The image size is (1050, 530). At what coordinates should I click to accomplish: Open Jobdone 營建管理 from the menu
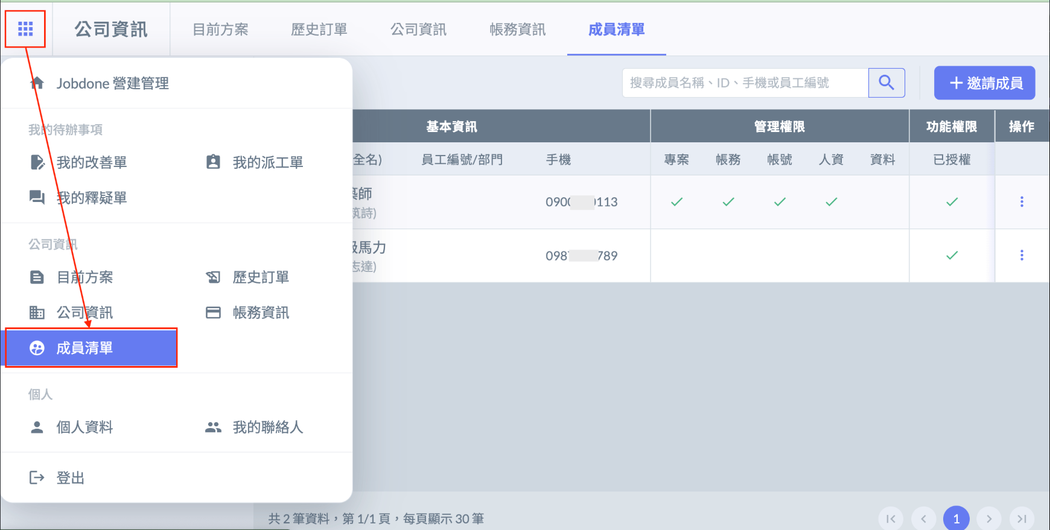pyautogui.click(x=113, y=83)
